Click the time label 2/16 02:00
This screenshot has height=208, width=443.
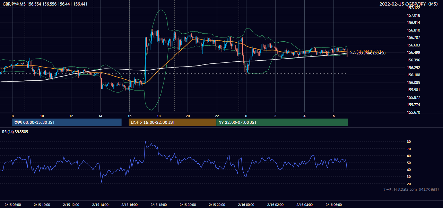(275, 205)
